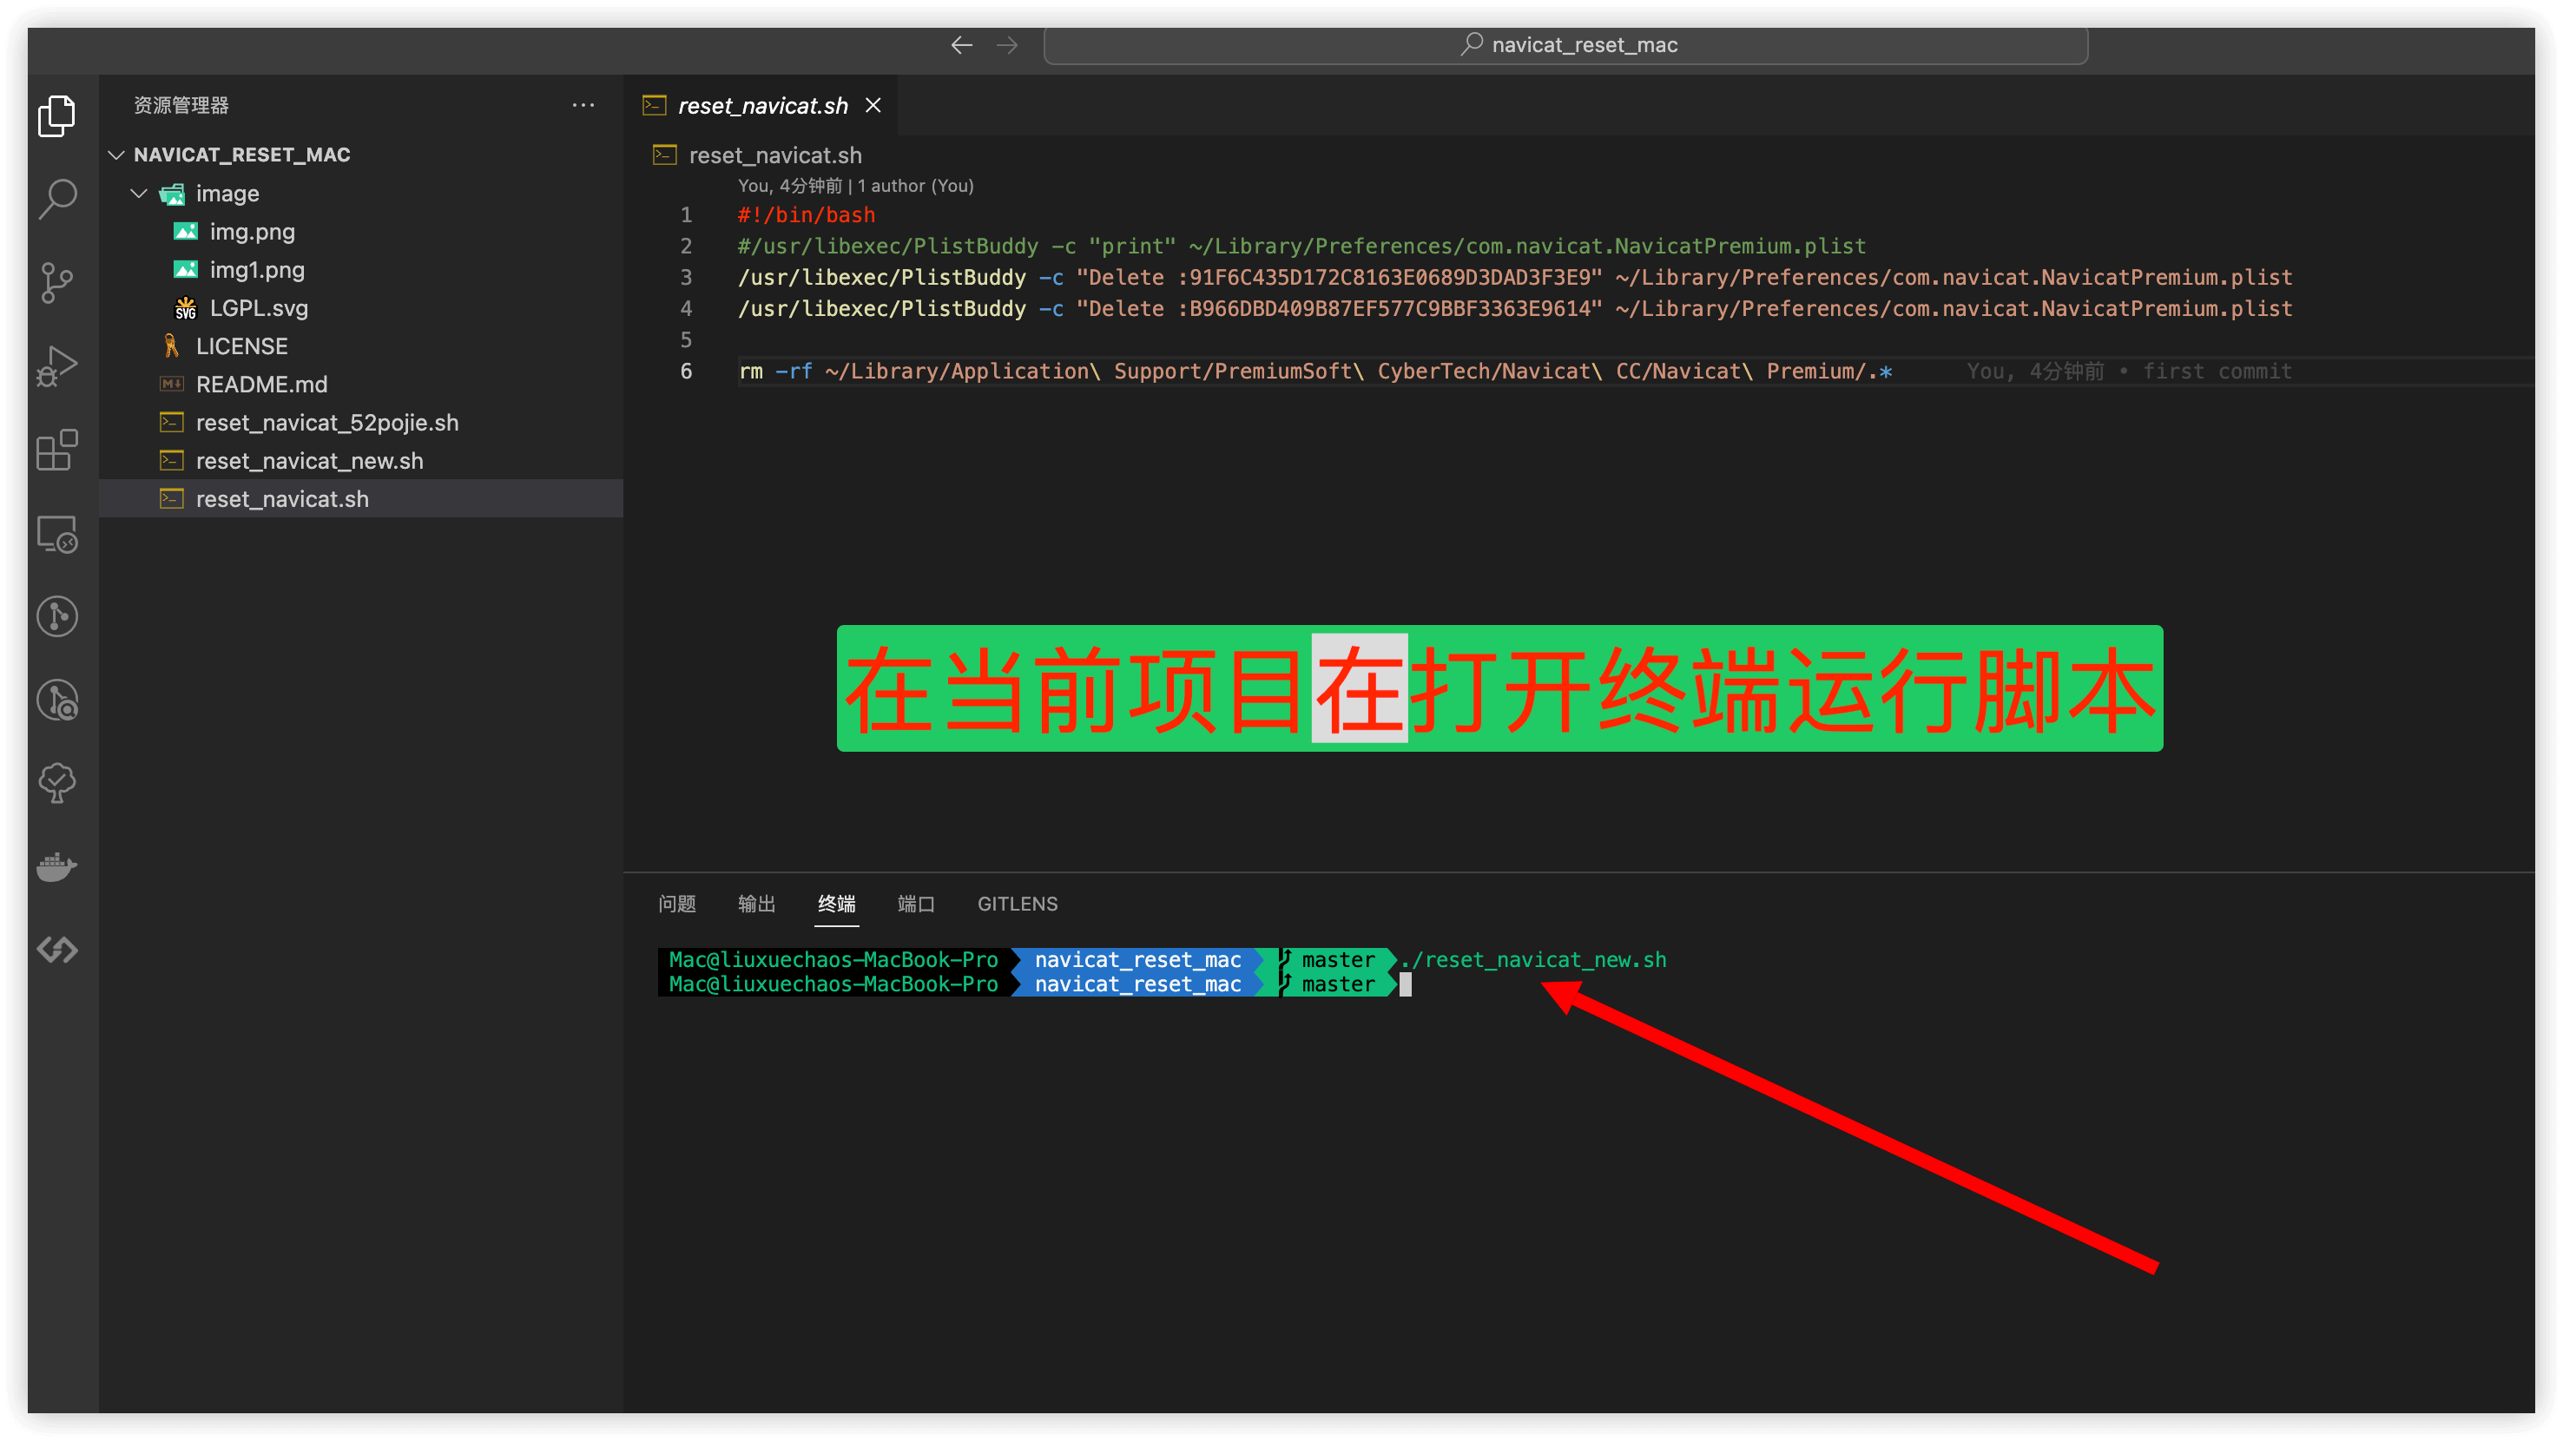Open the bottom code-arrows activity bar icon

[x=56, y=950]
